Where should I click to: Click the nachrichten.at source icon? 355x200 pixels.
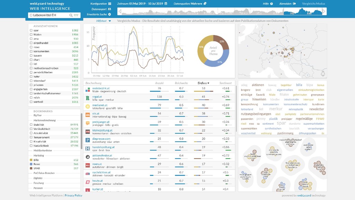[88, 174]
